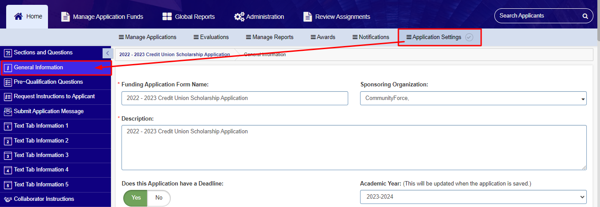The image size is (600, 207).
Task: Select Pre~Qualification Questions in the sidebar
Action: click(55, 82)
